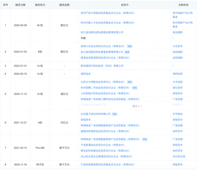
Task: Click 领投 tag beside 杭州容腾二号创业投资合伙企业
Action: pos(135,88)
